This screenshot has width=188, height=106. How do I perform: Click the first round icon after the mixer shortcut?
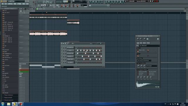[x=106, y=2]
